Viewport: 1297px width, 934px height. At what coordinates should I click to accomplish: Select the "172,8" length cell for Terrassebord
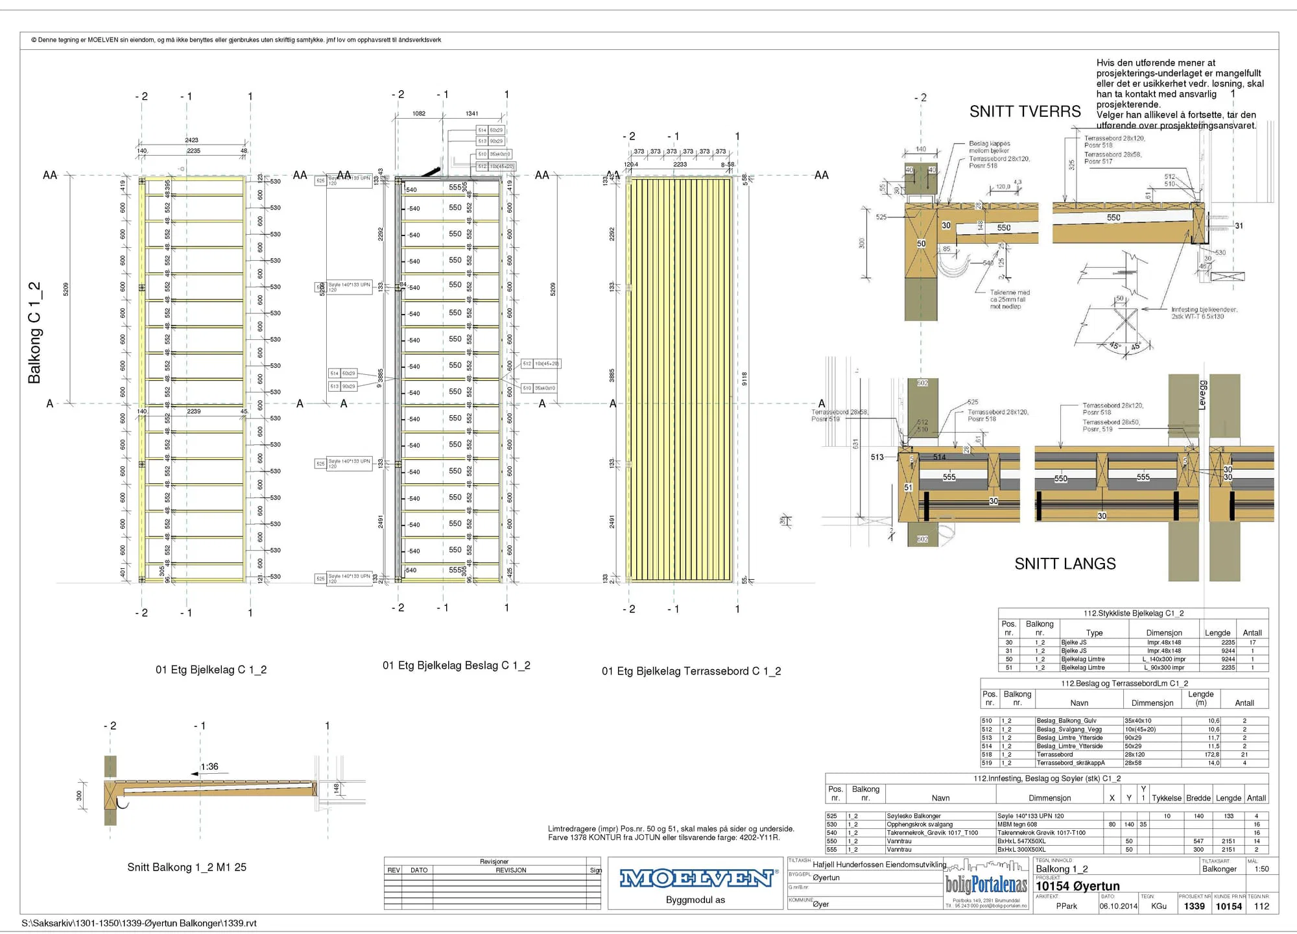tap(1212, 754)
